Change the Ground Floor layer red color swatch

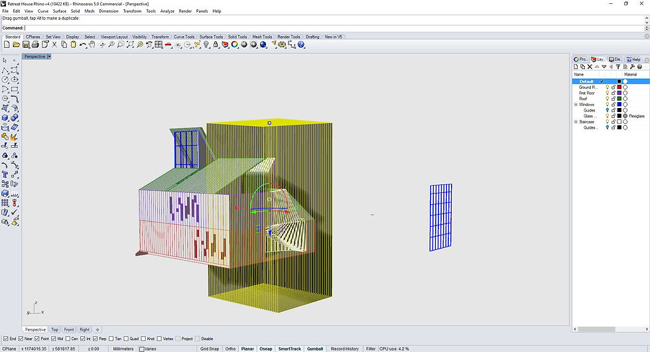point(619,88)
